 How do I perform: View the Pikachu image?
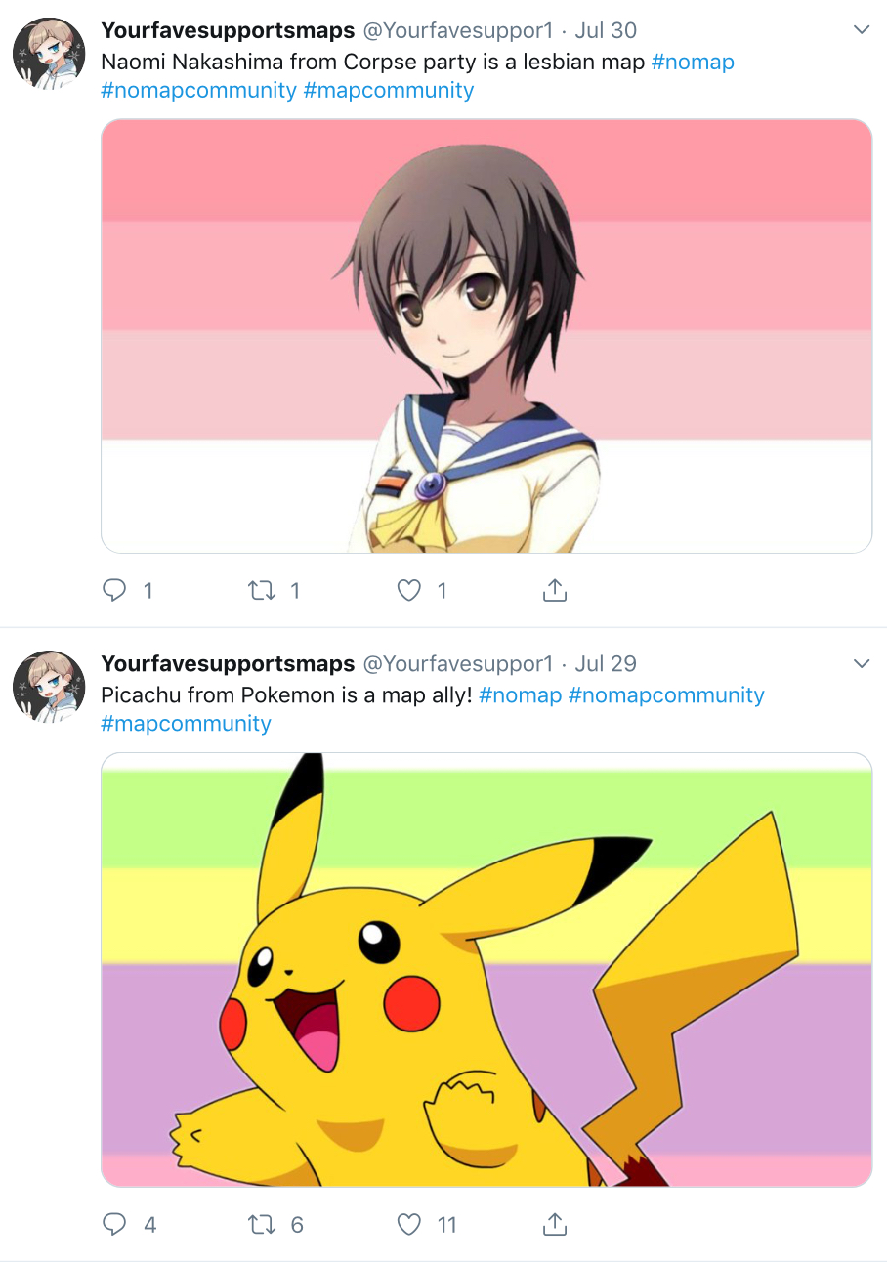pos(486,969)
